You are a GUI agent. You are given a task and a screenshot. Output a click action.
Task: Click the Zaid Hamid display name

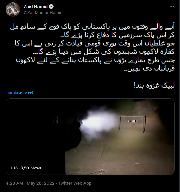point(36,7)
